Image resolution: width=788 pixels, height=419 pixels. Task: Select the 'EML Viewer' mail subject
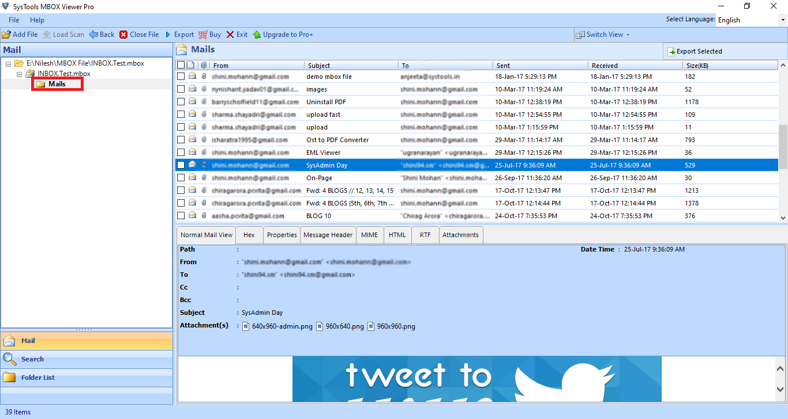323,153
